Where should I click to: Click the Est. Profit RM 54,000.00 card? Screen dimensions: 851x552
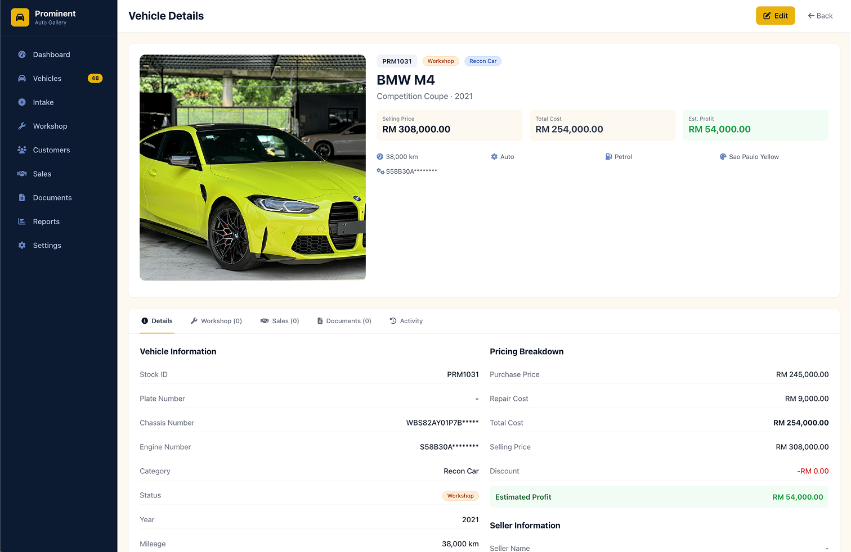click(755, 125)
